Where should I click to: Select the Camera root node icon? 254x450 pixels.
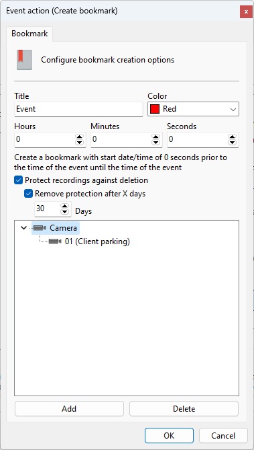(x=40, y=228)
